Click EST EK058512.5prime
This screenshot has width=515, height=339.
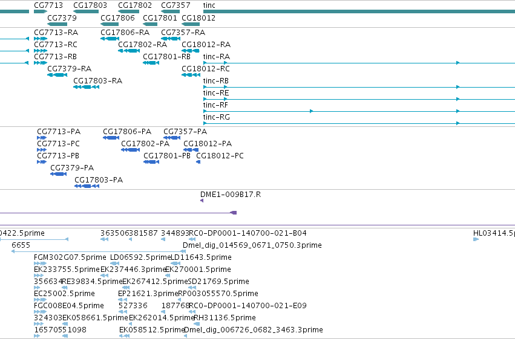click(152, 330)
